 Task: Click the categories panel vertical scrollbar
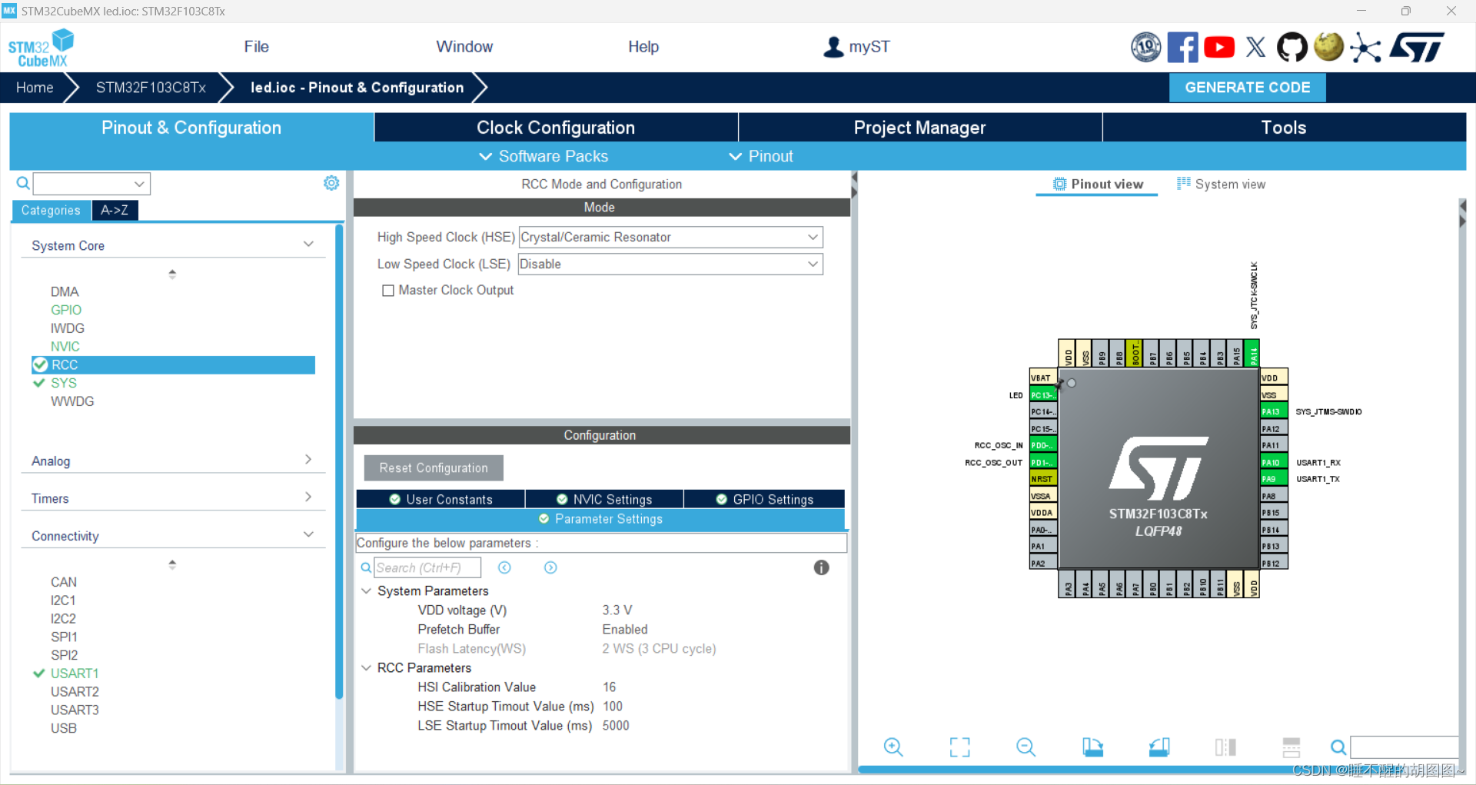pos(339,461)
